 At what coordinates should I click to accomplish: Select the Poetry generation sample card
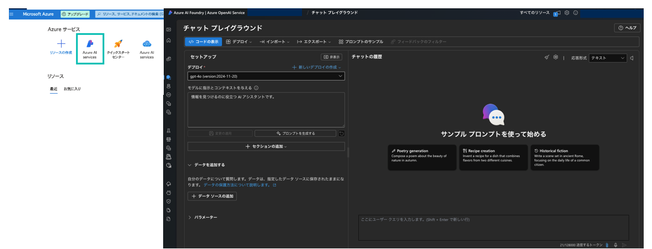coord(422,157)
